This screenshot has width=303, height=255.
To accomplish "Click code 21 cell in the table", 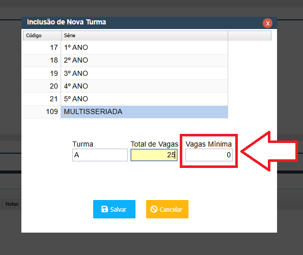I will (42, 99).
